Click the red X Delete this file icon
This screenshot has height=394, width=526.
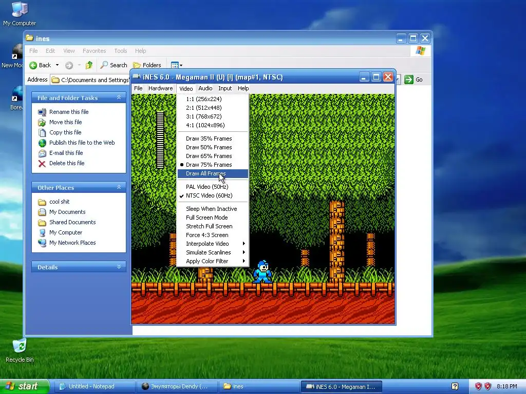[x=42, y=164]
